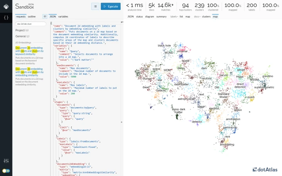Click the "200 labels" statistic
282x176 pixels.
click(251, 7)
